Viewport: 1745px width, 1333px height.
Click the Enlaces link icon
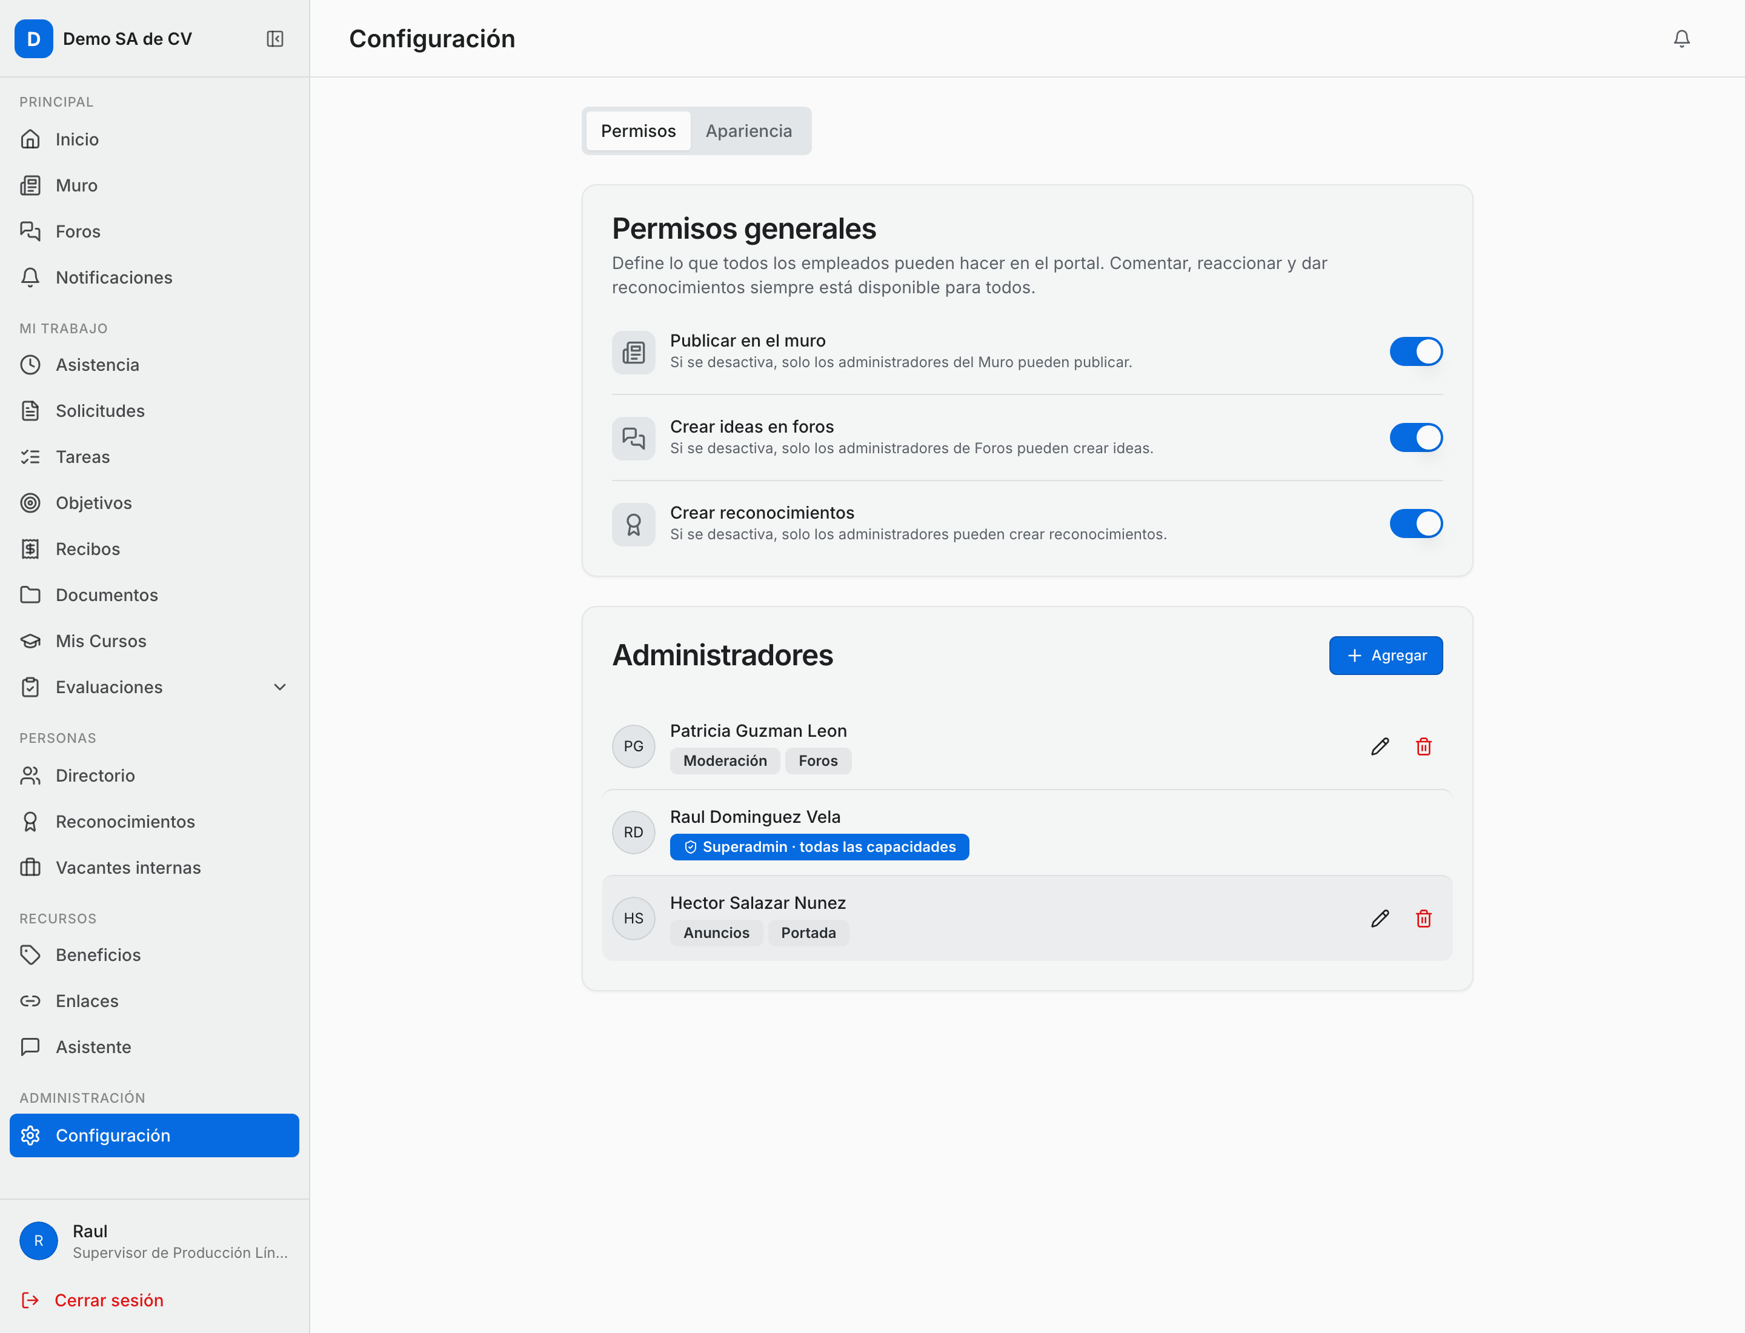[30, 1000]
